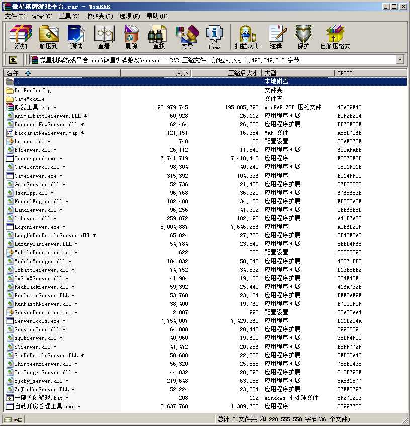The height and width of the screenshot is (426, 410).
Task: Open the address bar path dropdown
Action: [x=400, y=60]
